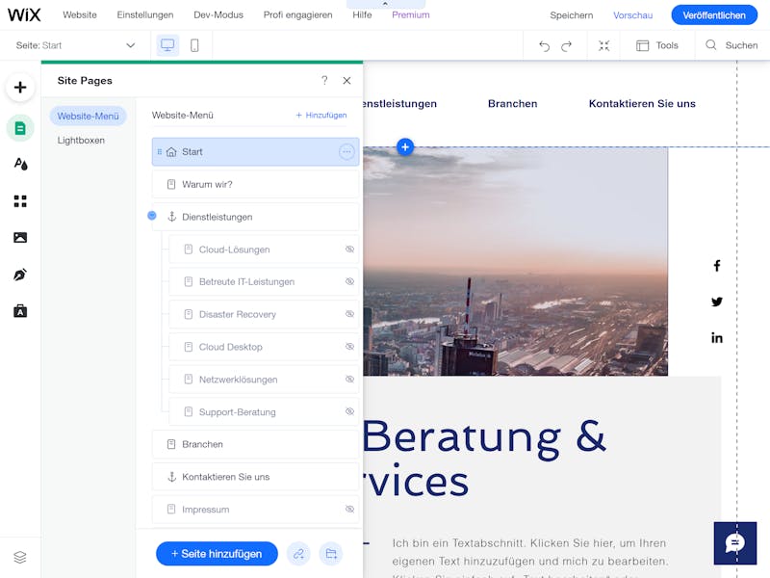The width and height of the screenshot is (770, 578).
Task: Click the Veröffentlichen publish button
Action: [x=714, y=15]
